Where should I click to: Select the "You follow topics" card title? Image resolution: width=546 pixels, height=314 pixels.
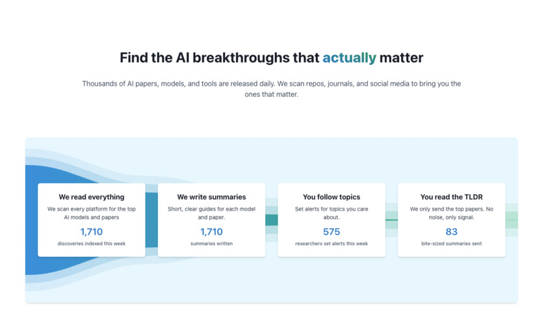331,197
